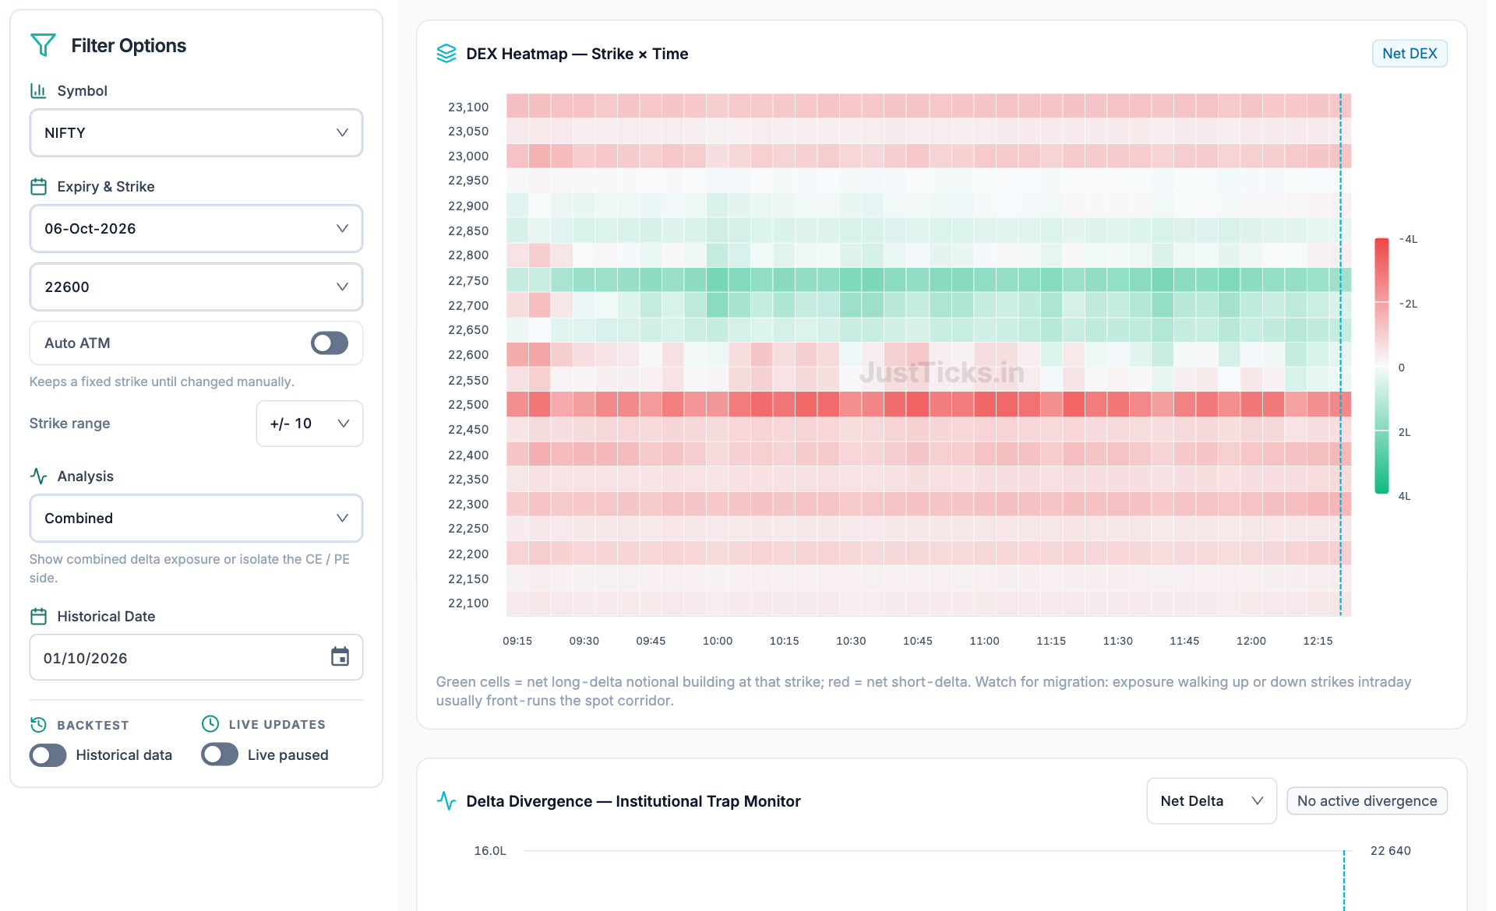Click the 22,750 strike row label
This screenshot has width=1496, height=911.
tap(468, 281)
